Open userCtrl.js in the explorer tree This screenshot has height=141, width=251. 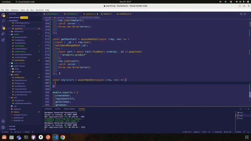18,29
